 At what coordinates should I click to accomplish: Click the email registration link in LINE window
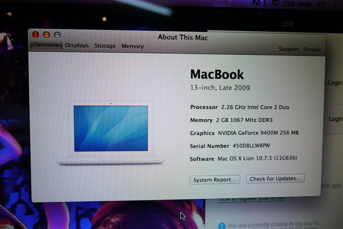coord(252,199)
